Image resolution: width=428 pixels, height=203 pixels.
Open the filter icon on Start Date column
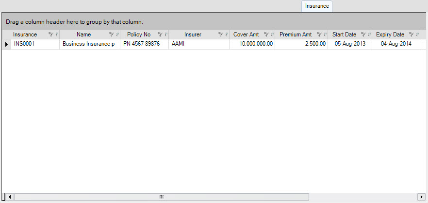coord(363,34)
